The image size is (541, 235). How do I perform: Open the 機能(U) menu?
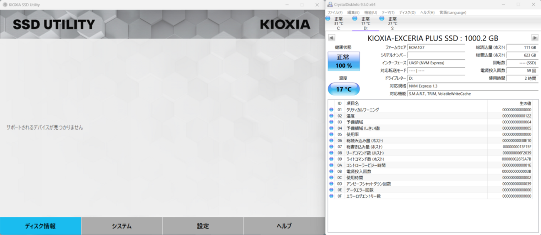click(x=371, y=12)
